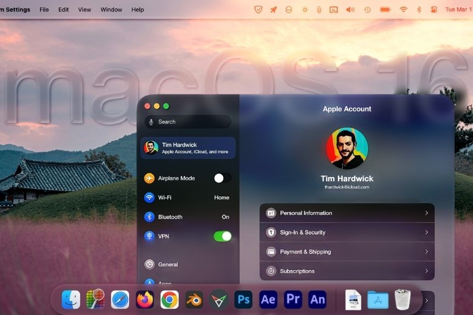Open the colorful grid magnifier dock app
473x315 pixels.
[96, 299]
